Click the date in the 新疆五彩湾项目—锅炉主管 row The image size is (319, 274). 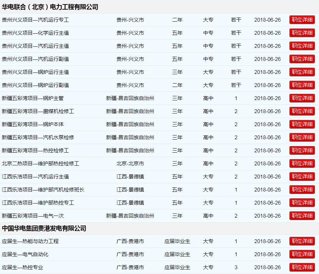267,98
